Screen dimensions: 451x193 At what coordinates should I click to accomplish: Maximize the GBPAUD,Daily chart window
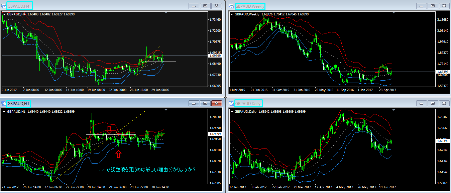[x=433, y=104]
